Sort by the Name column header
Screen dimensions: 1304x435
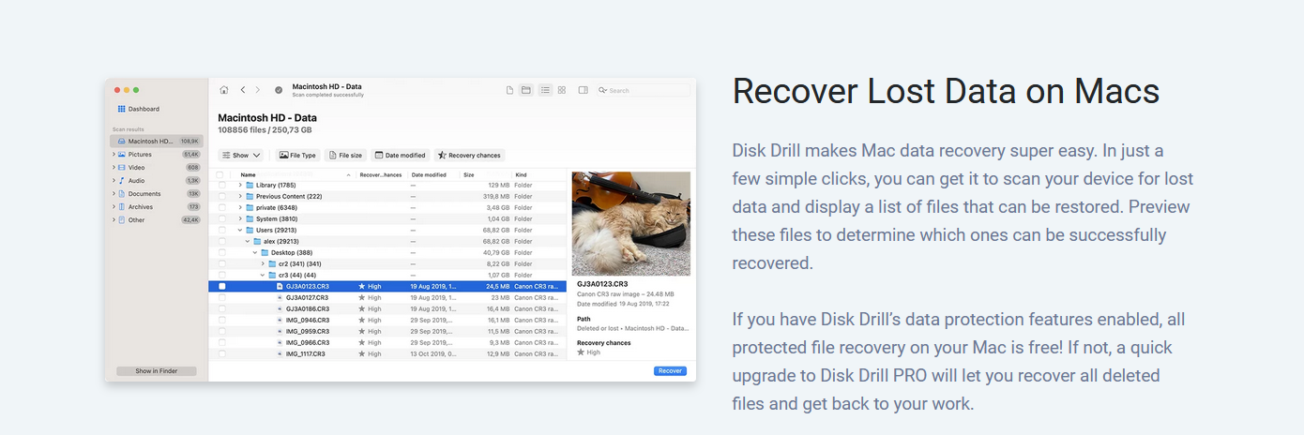tap(248, 175)
